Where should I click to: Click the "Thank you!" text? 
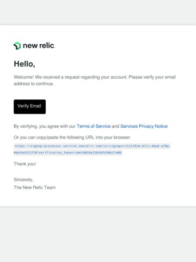tap(25, 164)
